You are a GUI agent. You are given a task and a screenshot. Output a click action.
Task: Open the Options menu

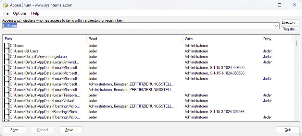tap(20, 13)
